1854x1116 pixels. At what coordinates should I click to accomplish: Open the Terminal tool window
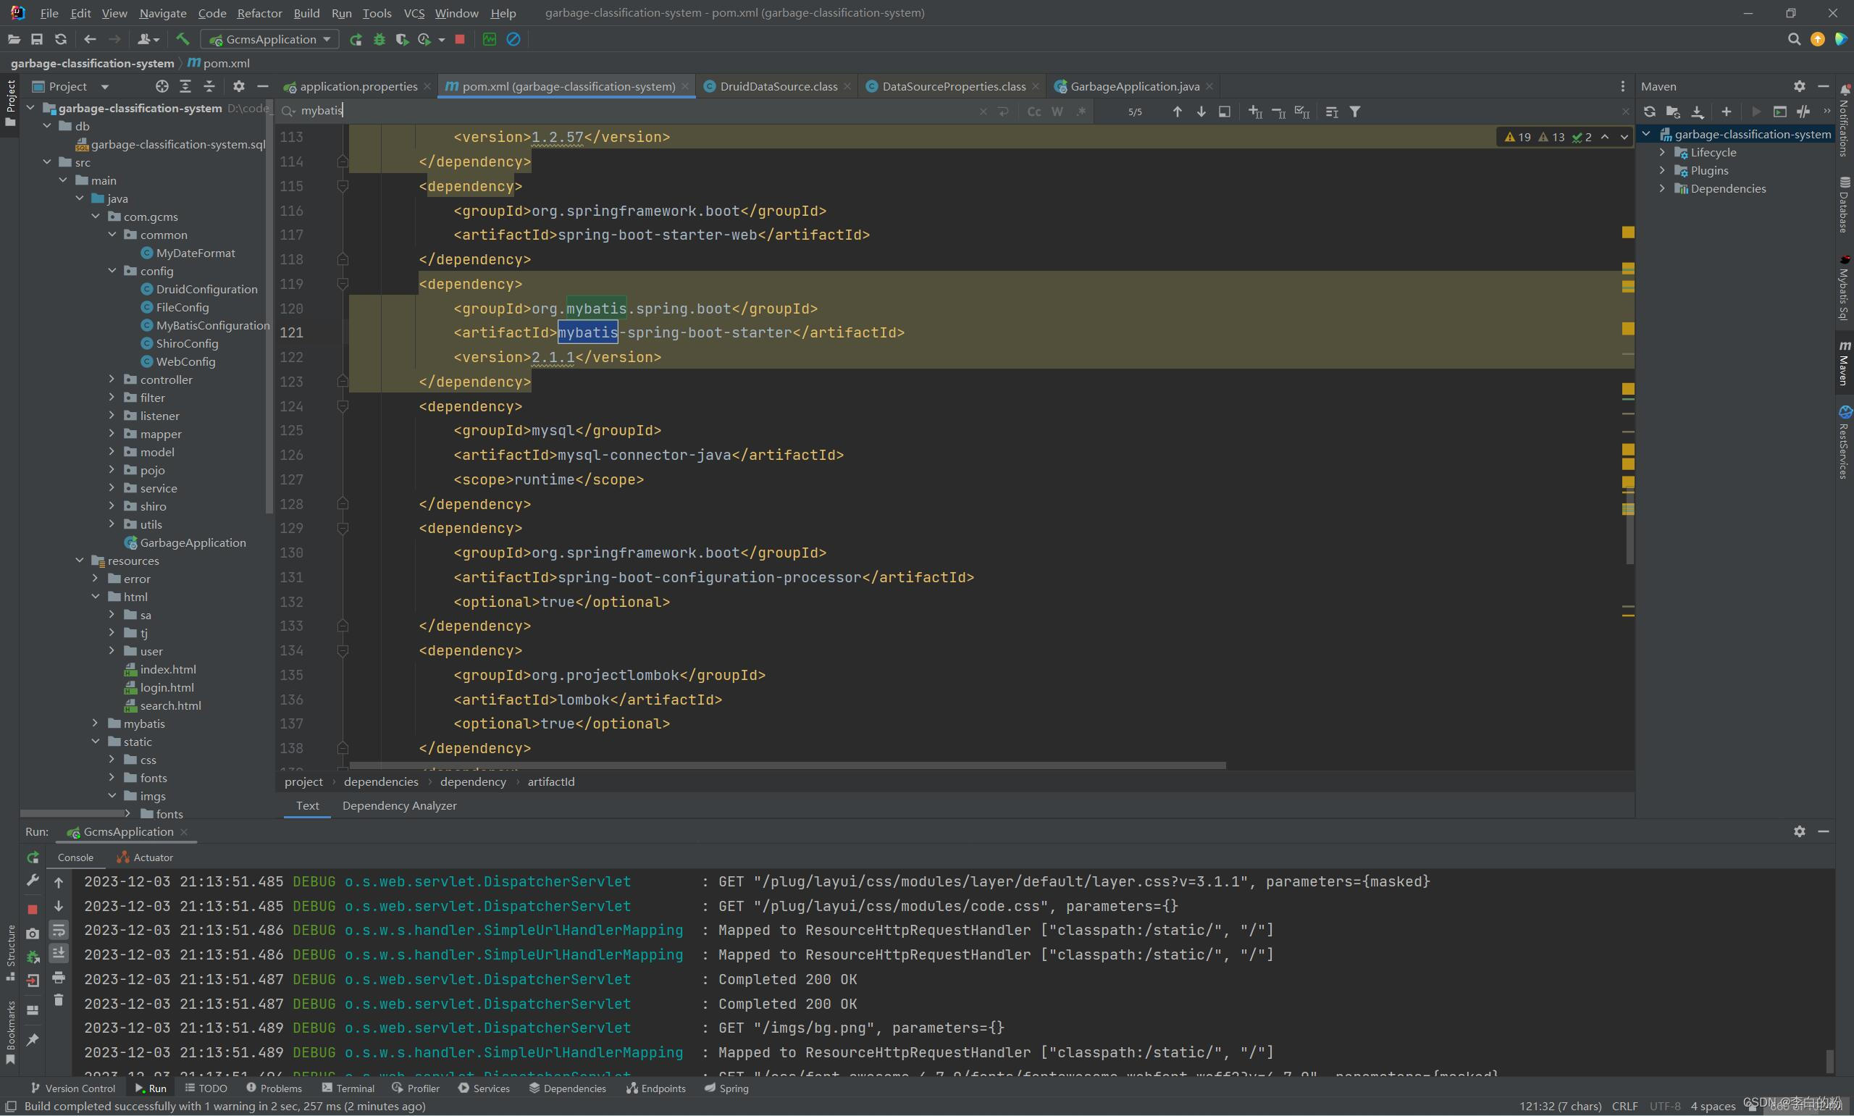click(x=348, y=1088)
